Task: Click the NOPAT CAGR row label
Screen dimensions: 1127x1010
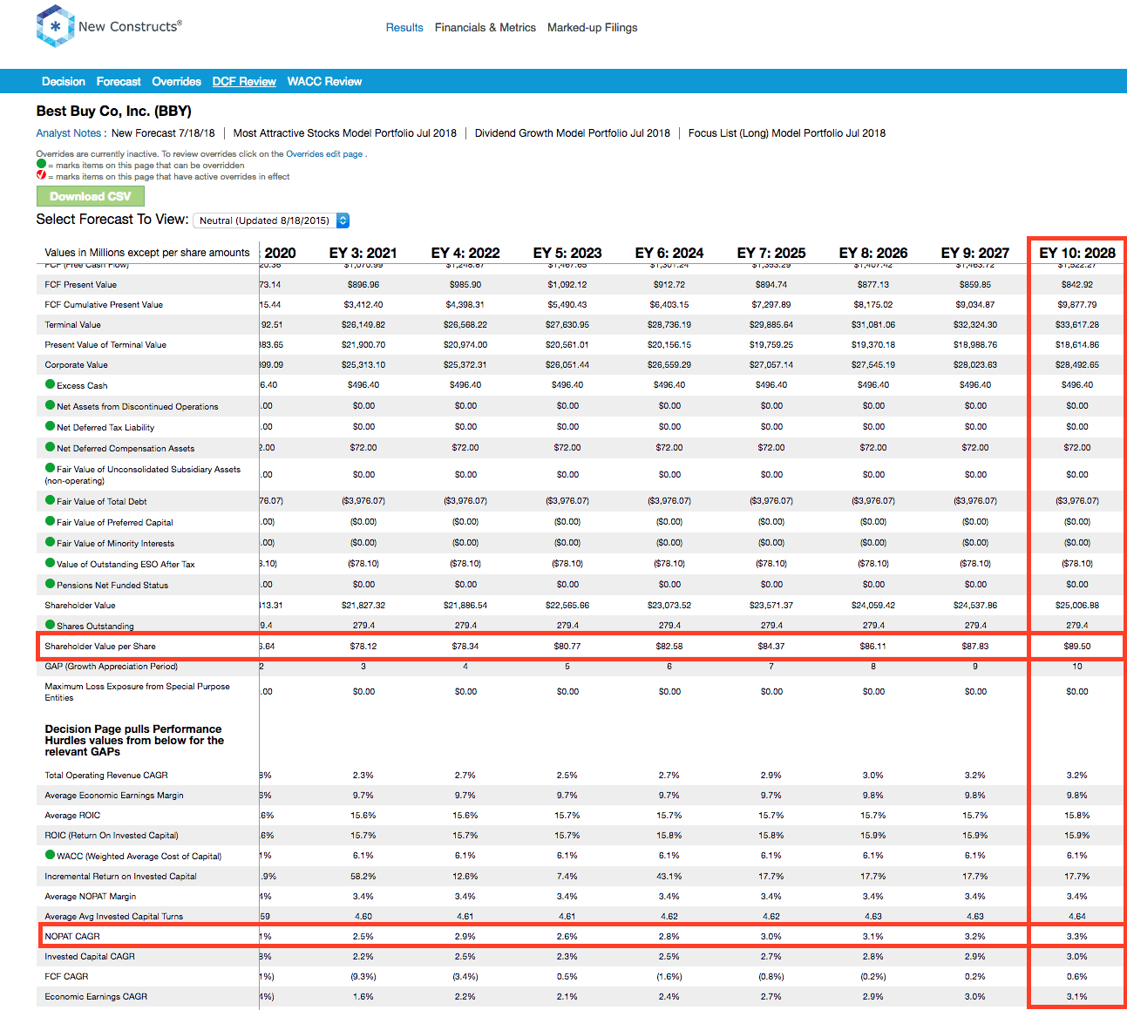Action: tap(72, 936)
